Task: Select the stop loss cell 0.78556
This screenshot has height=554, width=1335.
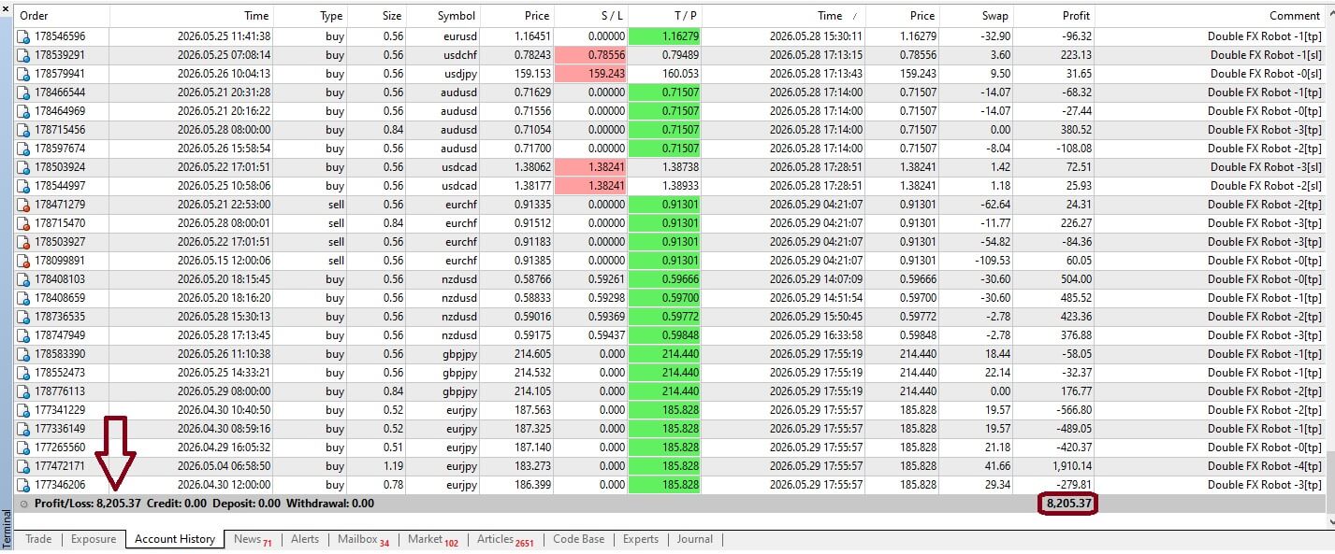Action: pos(590,55)
